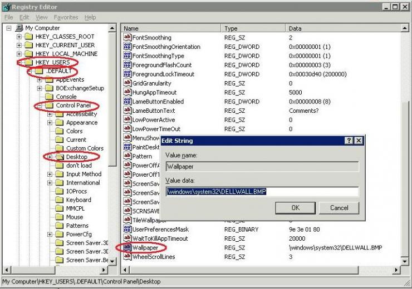Open the Favorites menu
412x289 pixels.
[x=66, y=17]
